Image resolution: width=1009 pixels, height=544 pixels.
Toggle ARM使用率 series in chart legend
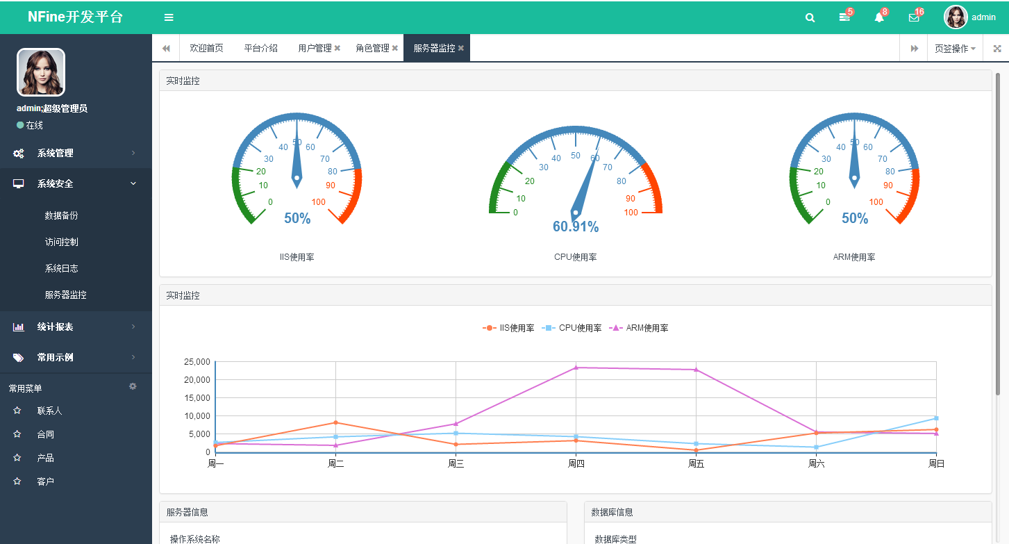tap(639, 328)
